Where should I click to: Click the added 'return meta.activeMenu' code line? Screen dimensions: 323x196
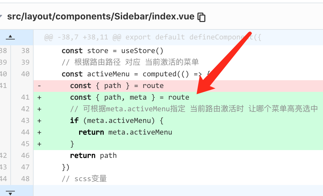125,132
